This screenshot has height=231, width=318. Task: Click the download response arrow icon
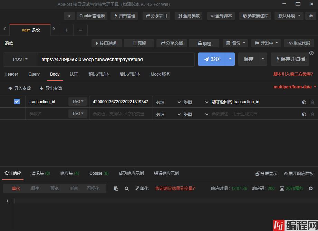(311, 189)
